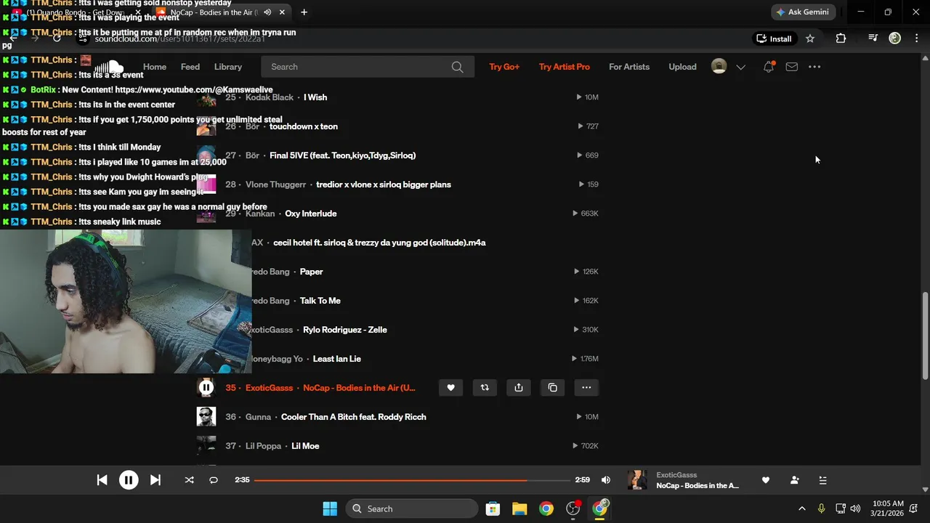Open ExoticGasss artist link in player bar
Image resolution: width=930 pixels, height=523 pixels.
coord(676,475)
